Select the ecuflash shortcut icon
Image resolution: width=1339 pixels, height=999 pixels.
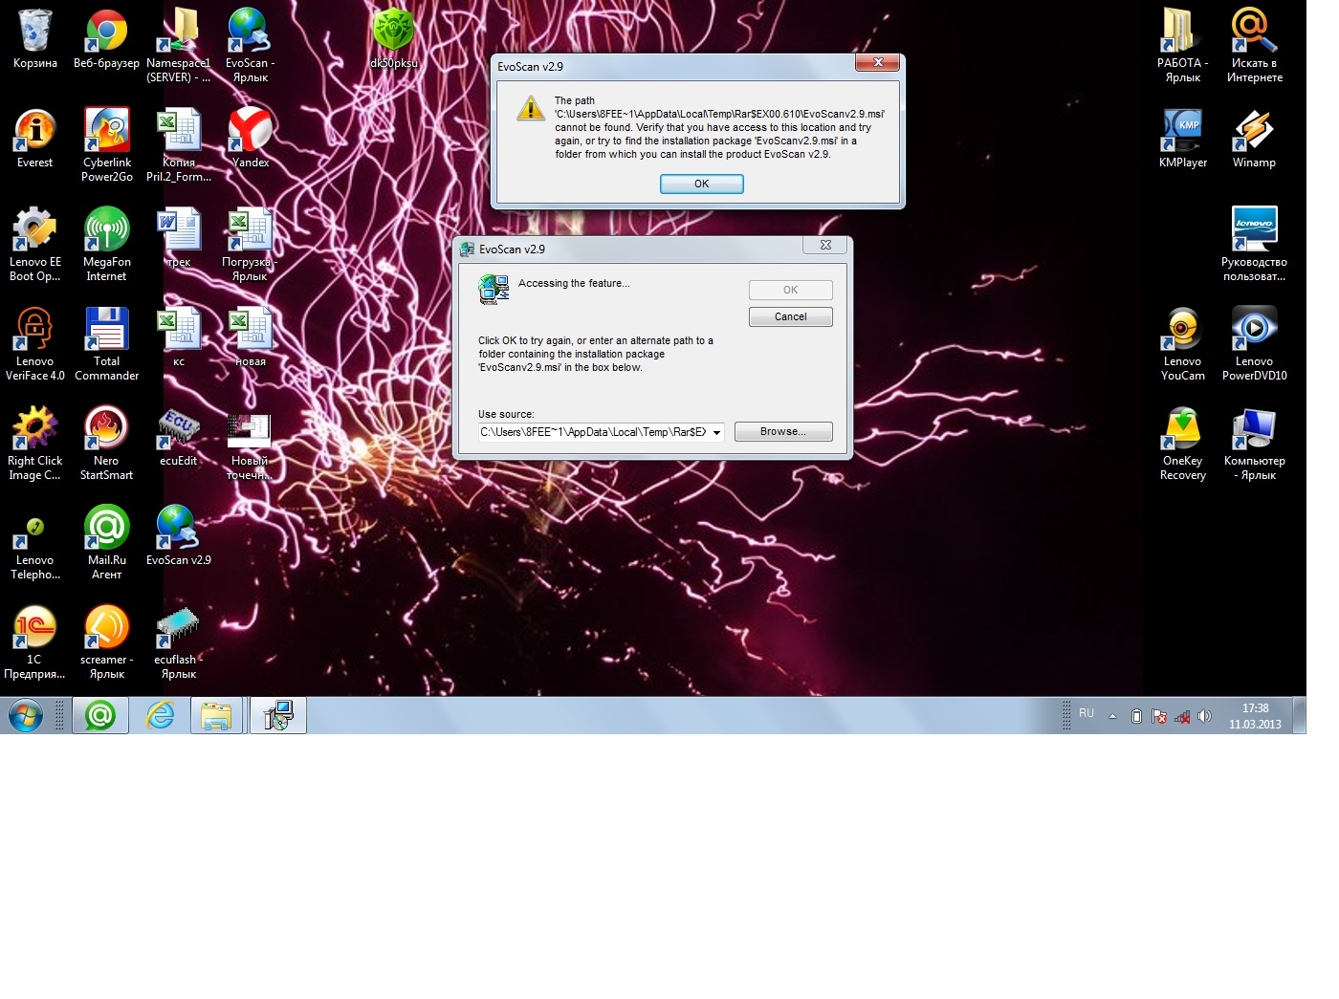[178, 628]
